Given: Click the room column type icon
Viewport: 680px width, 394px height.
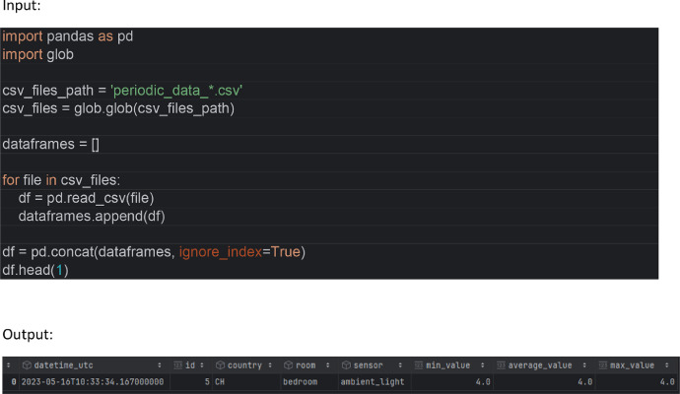Looking at the screenshot, I should (288, 365).
